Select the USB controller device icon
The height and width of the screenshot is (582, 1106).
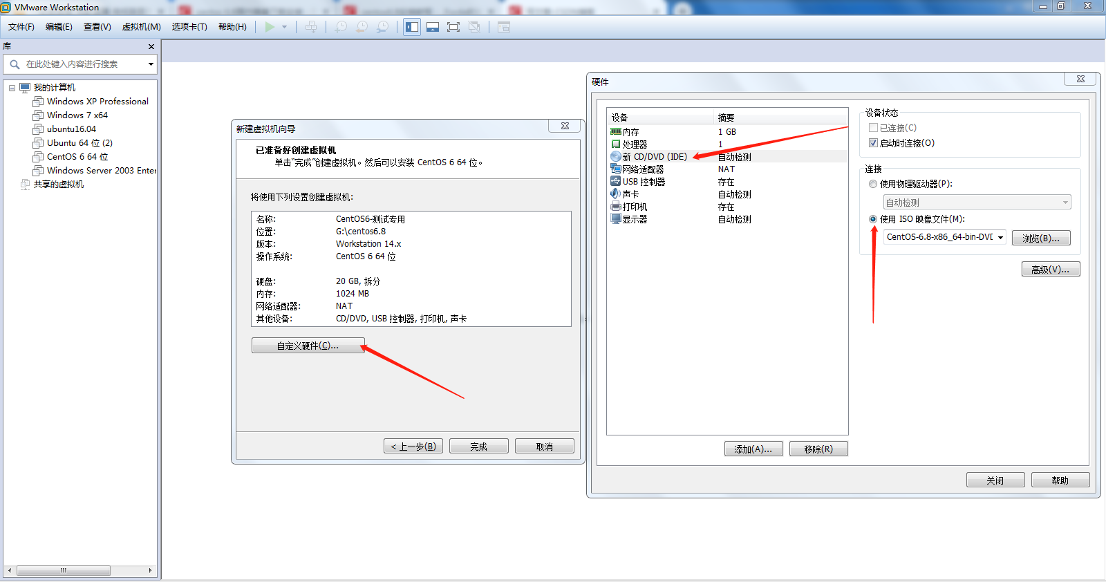[616, 181]
